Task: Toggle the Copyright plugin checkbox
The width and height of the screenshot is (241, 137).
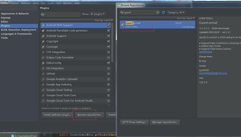Action: coord(109,41)
